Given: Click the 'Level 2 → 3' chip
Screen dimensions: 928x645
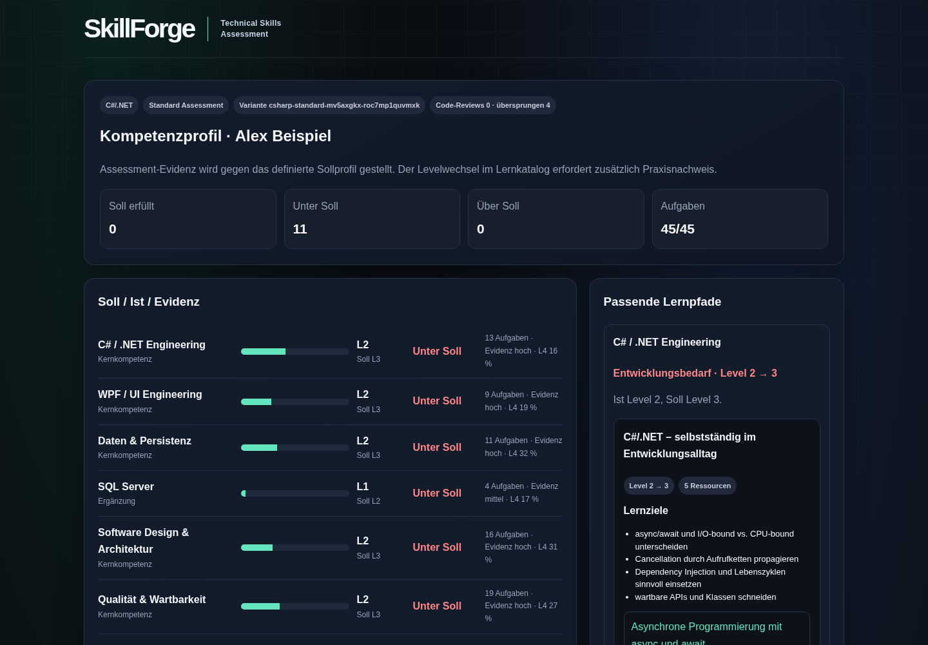Looking at the screenshot, I should coord(648,486).
